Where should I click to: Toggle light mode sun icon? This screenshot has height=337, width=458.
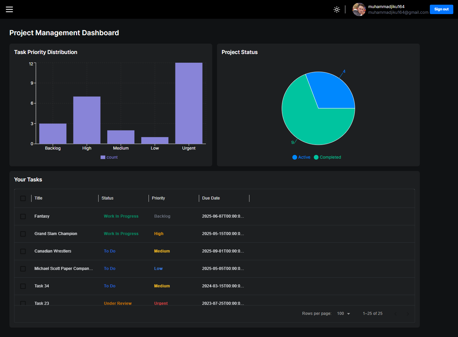click(x=337, y=9)
